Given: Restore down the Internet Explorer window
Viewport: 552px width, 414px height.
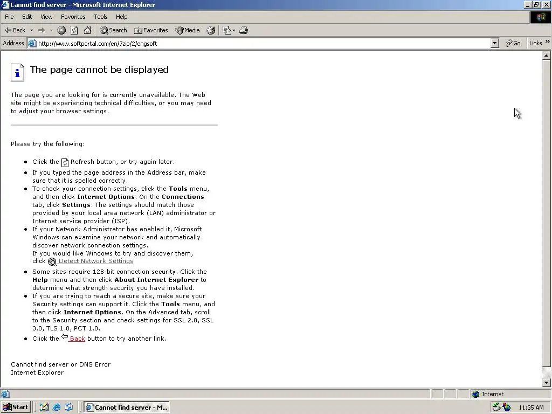Looking at the screenshot, I should point(536,4).
